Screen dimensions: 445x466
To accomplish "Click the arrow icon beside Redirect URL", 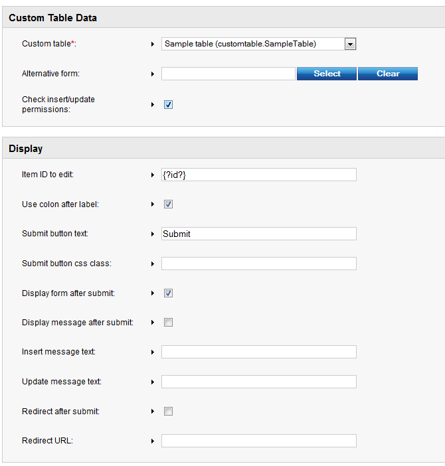I will click(153, 441).
